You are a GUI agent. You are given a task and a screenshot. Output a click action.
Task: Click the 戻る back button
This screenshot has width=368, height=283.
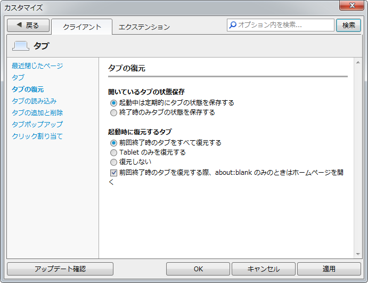pyautogui.click(x=28, y=26)
